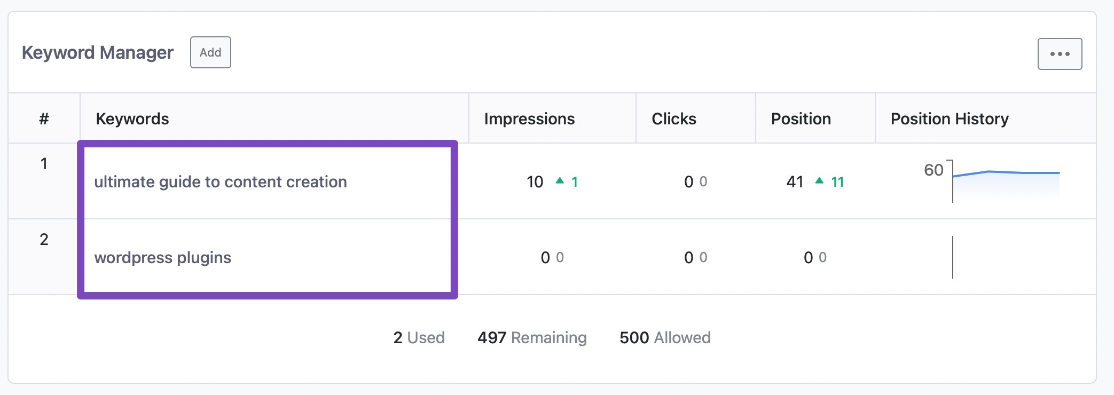Viewport: 1114px width, 395px height.
Task: Select the 'ultimate guide to content creation' keyword
Action: point(221,182)
